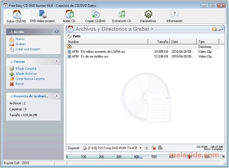The width and height of the screenshot is (229, 168).
Task: Click the Nuevo icon in Acción panel
Action: pos(12,39)
